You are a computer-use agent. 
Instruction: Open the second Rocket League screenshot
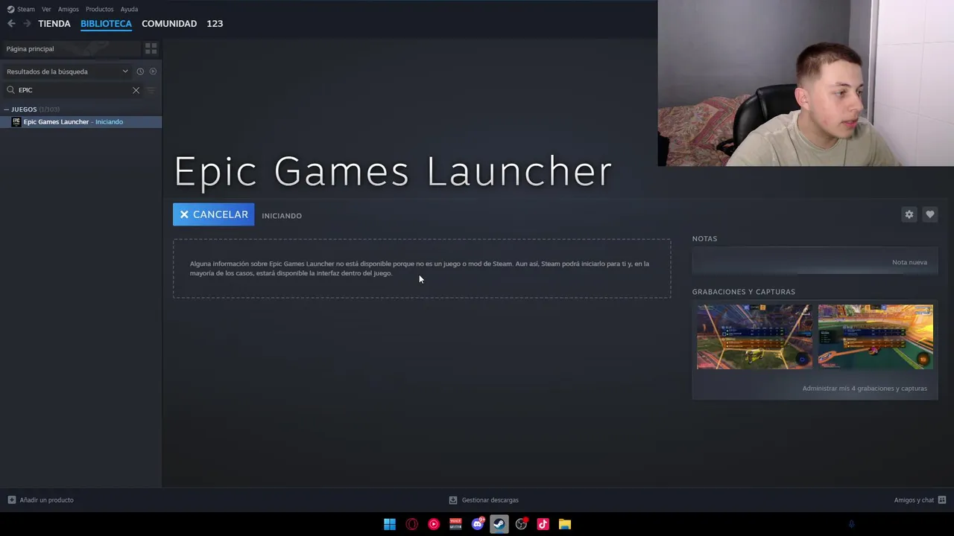coord(875,336)
